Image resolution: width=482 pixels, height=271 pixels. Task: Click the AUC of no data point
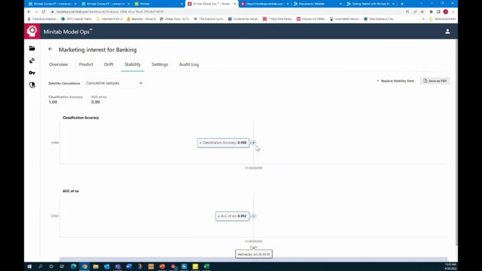click(x=254, y=216)
